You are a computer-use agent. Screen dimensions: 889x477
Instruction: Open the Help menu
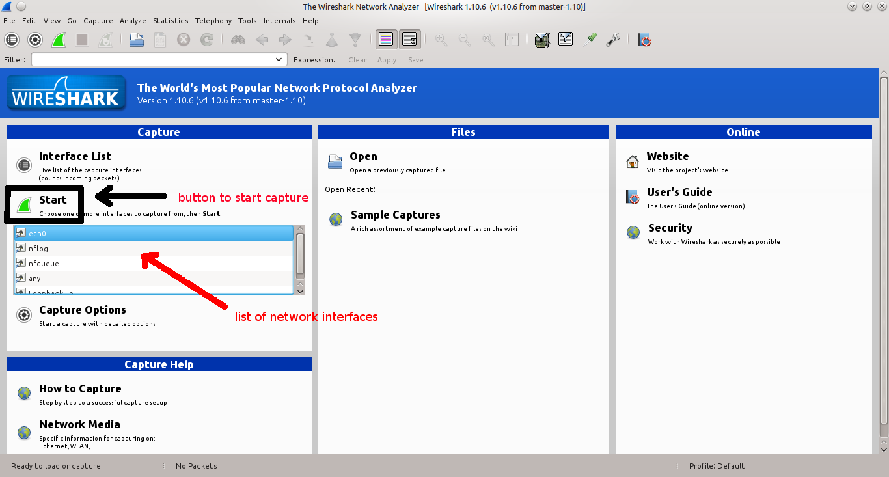pos(310,21)
